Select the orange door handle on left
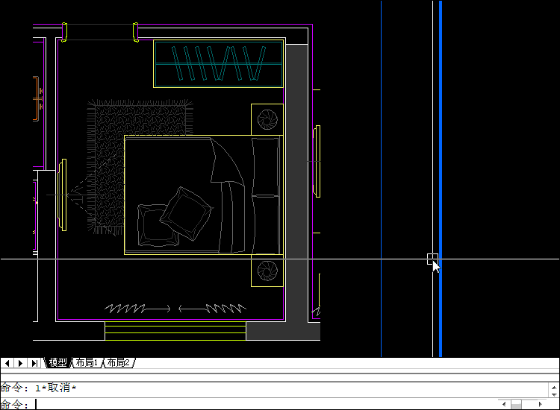Image resolution: width=560 pixels, height=410 pixels. (37, 98)
